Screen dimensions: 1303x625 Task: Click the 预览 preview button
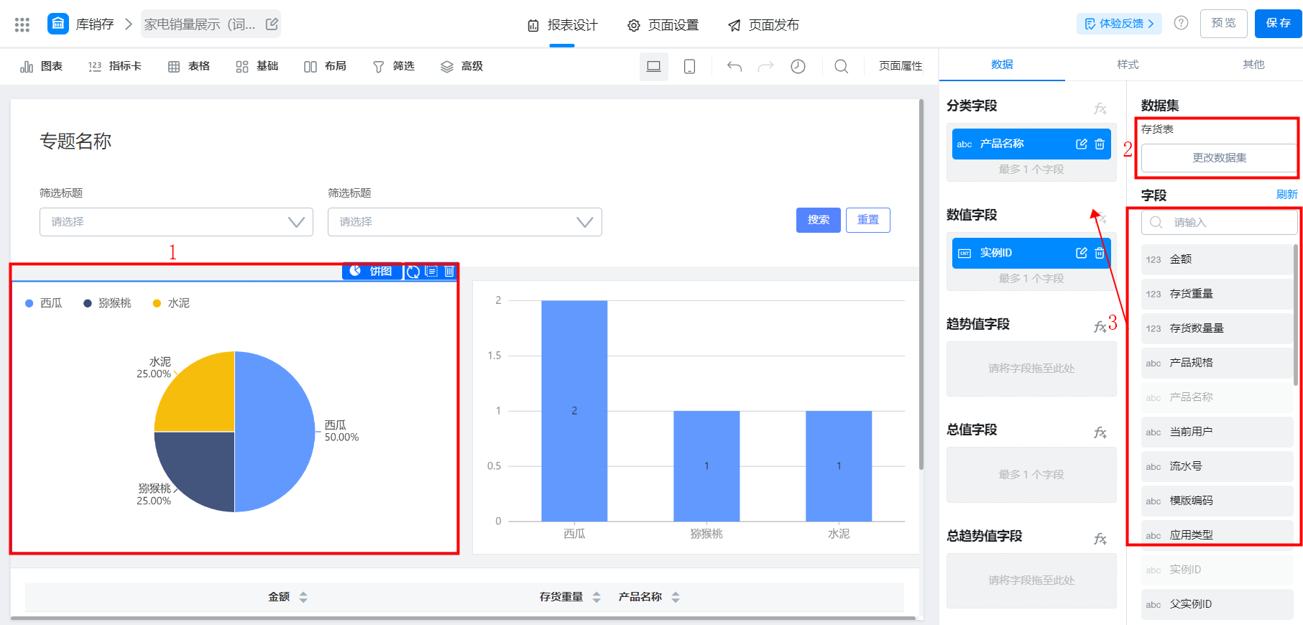click(x=1224, y=24)
